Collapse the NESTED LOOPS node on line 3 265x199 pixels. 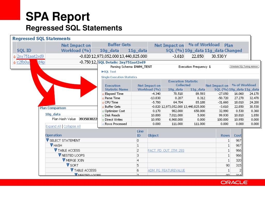click(x=60, y=155)
